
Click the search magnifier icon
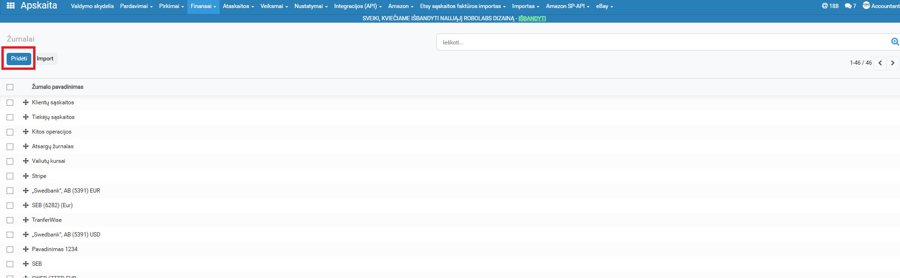tap(894, 42)
